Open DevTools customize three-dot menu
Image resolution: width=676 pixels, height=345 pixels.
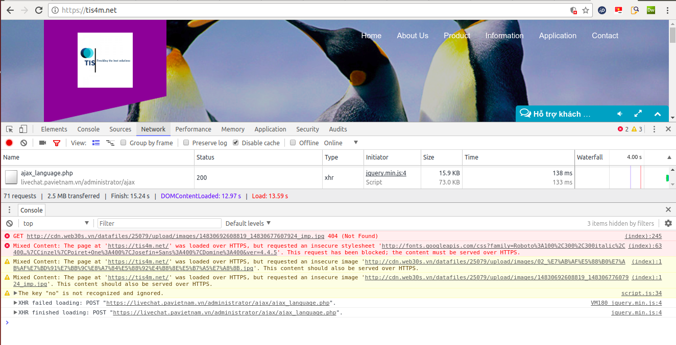tap(655, 129)
